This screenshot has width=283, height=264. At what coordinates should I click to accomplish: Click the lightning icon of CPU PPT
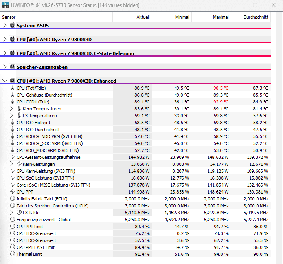tap(13, 191)
